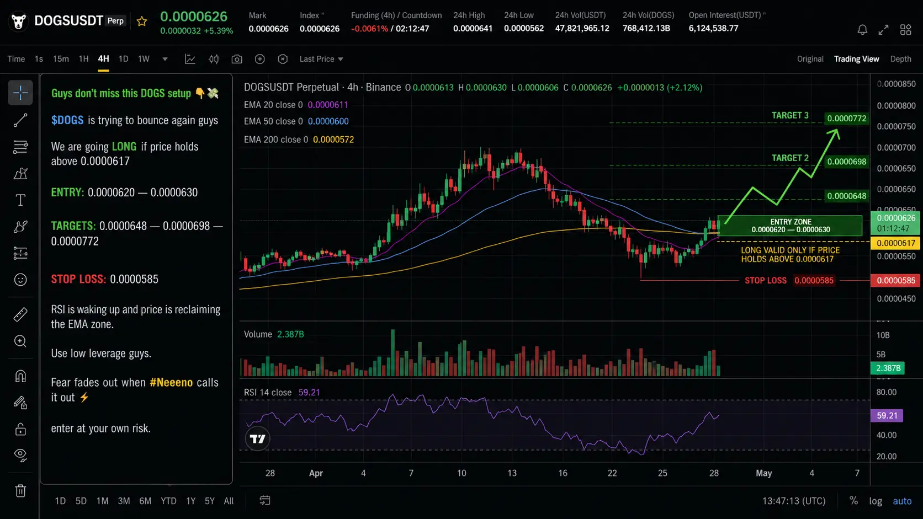
Task: Open the forecasting and measurement tools
Action: [20, 253]
